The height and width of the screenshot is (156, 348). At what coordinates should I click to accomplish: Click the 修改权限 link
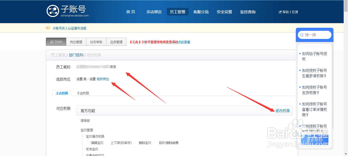tap(283, 111)
